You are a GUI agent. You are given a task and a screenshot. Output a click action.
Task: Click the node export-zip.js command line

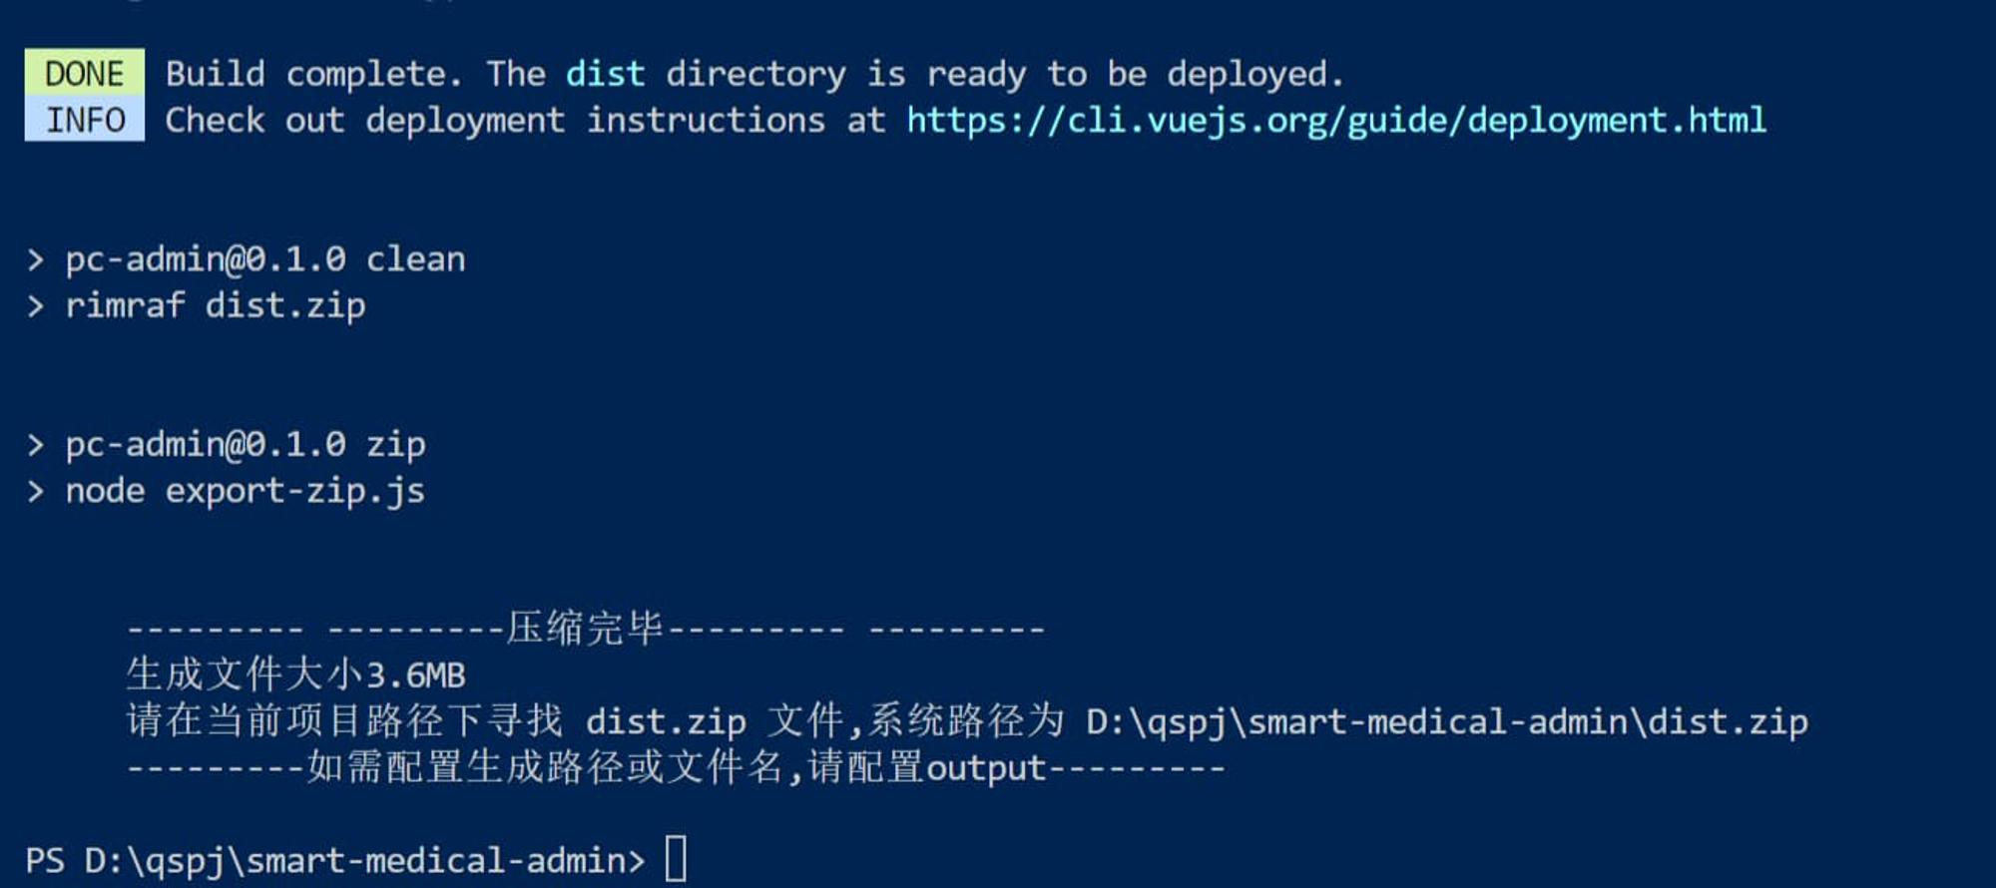(246, 491)
